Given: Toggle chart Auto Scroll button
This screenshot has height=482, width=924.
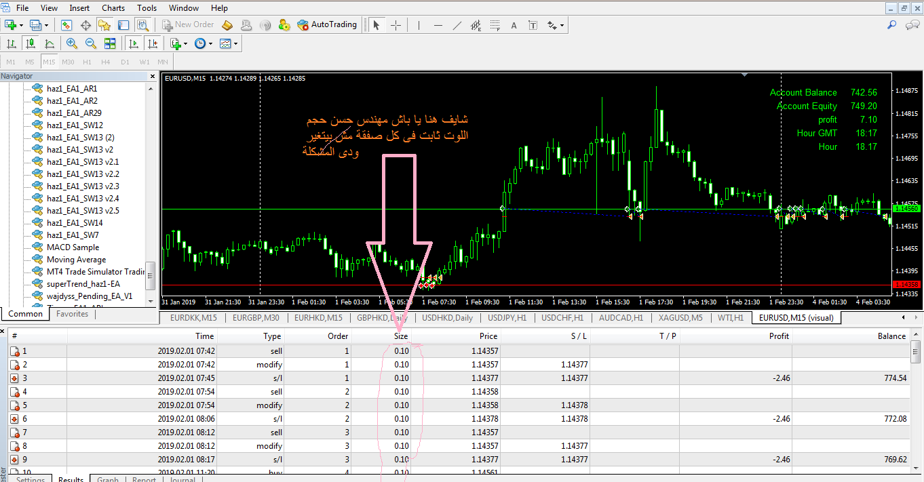Looking at the screenshot, I should [134, 43].
